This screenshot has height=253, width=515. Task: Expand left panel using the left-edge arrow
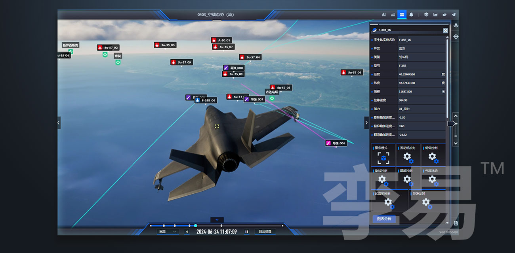59,123
